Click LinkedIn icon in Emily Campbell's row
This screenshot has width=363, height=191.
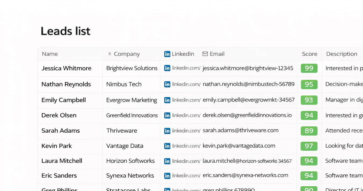click(167, 100)
